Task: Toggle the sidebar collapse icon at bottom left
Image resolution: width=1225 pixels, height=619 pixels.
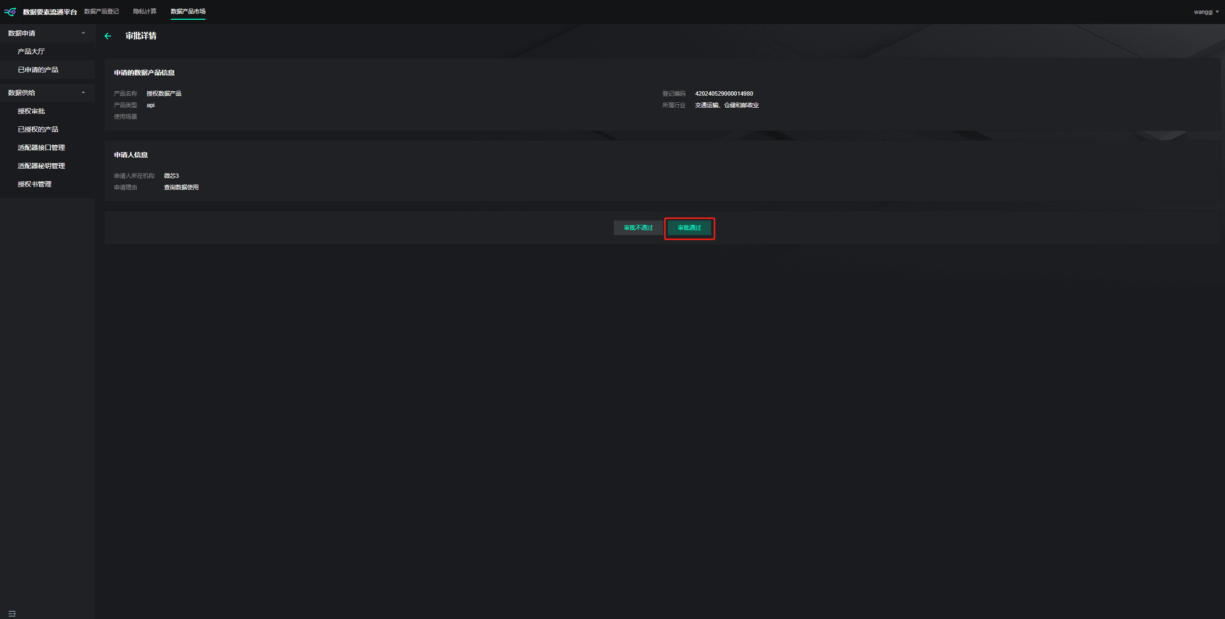Action: click(12, 614)
